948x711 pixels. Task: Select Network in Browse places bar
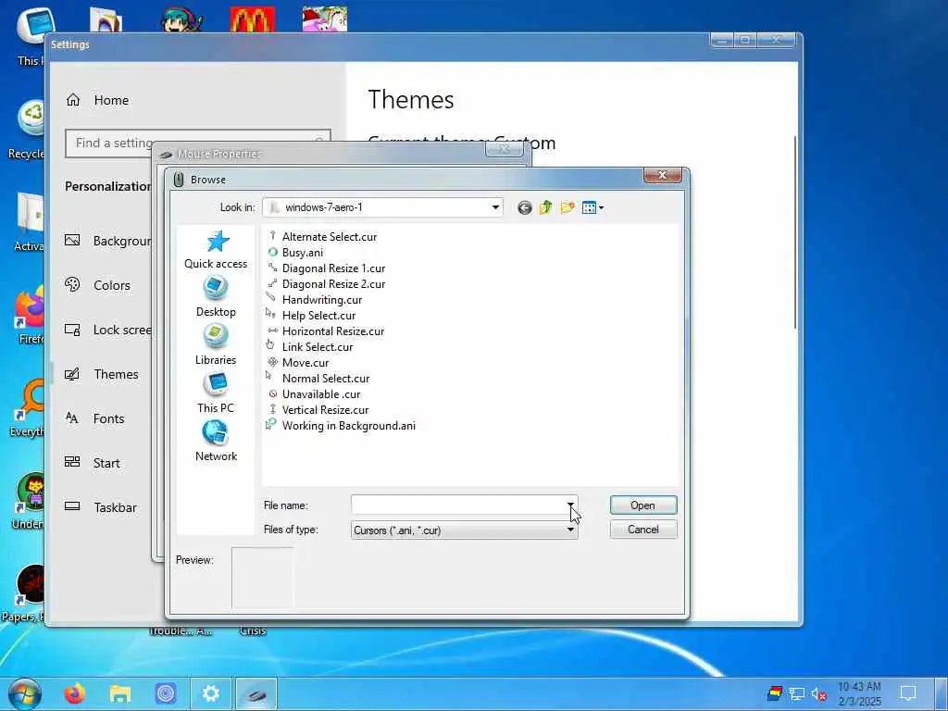216,442
